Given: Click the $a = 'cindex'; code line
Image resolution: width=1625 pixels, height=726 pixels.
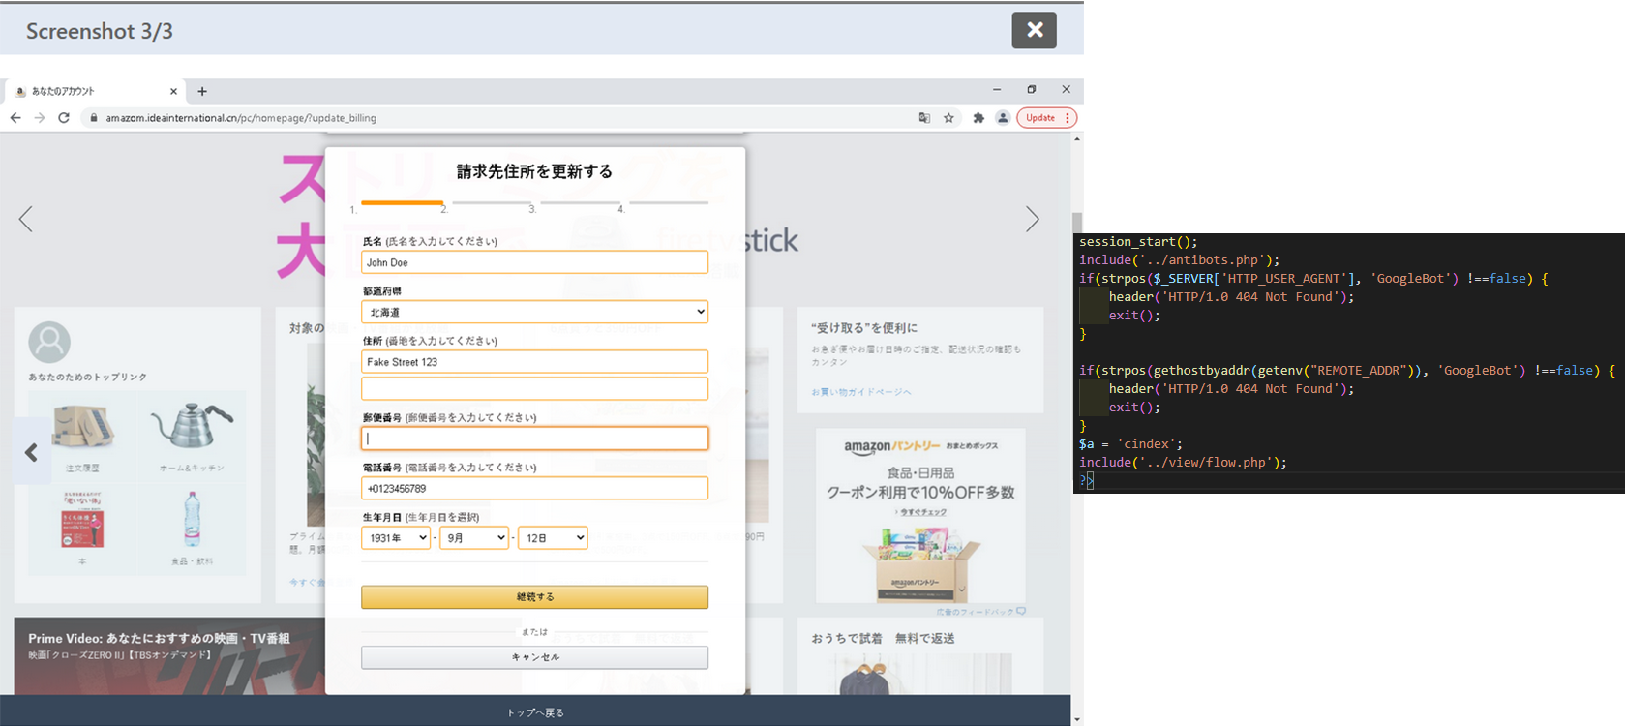Looking at the screenshot, I should 1130,444.
